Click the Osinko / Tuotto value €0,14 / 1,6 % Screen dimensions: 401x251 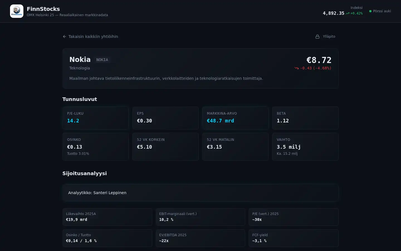81,241
